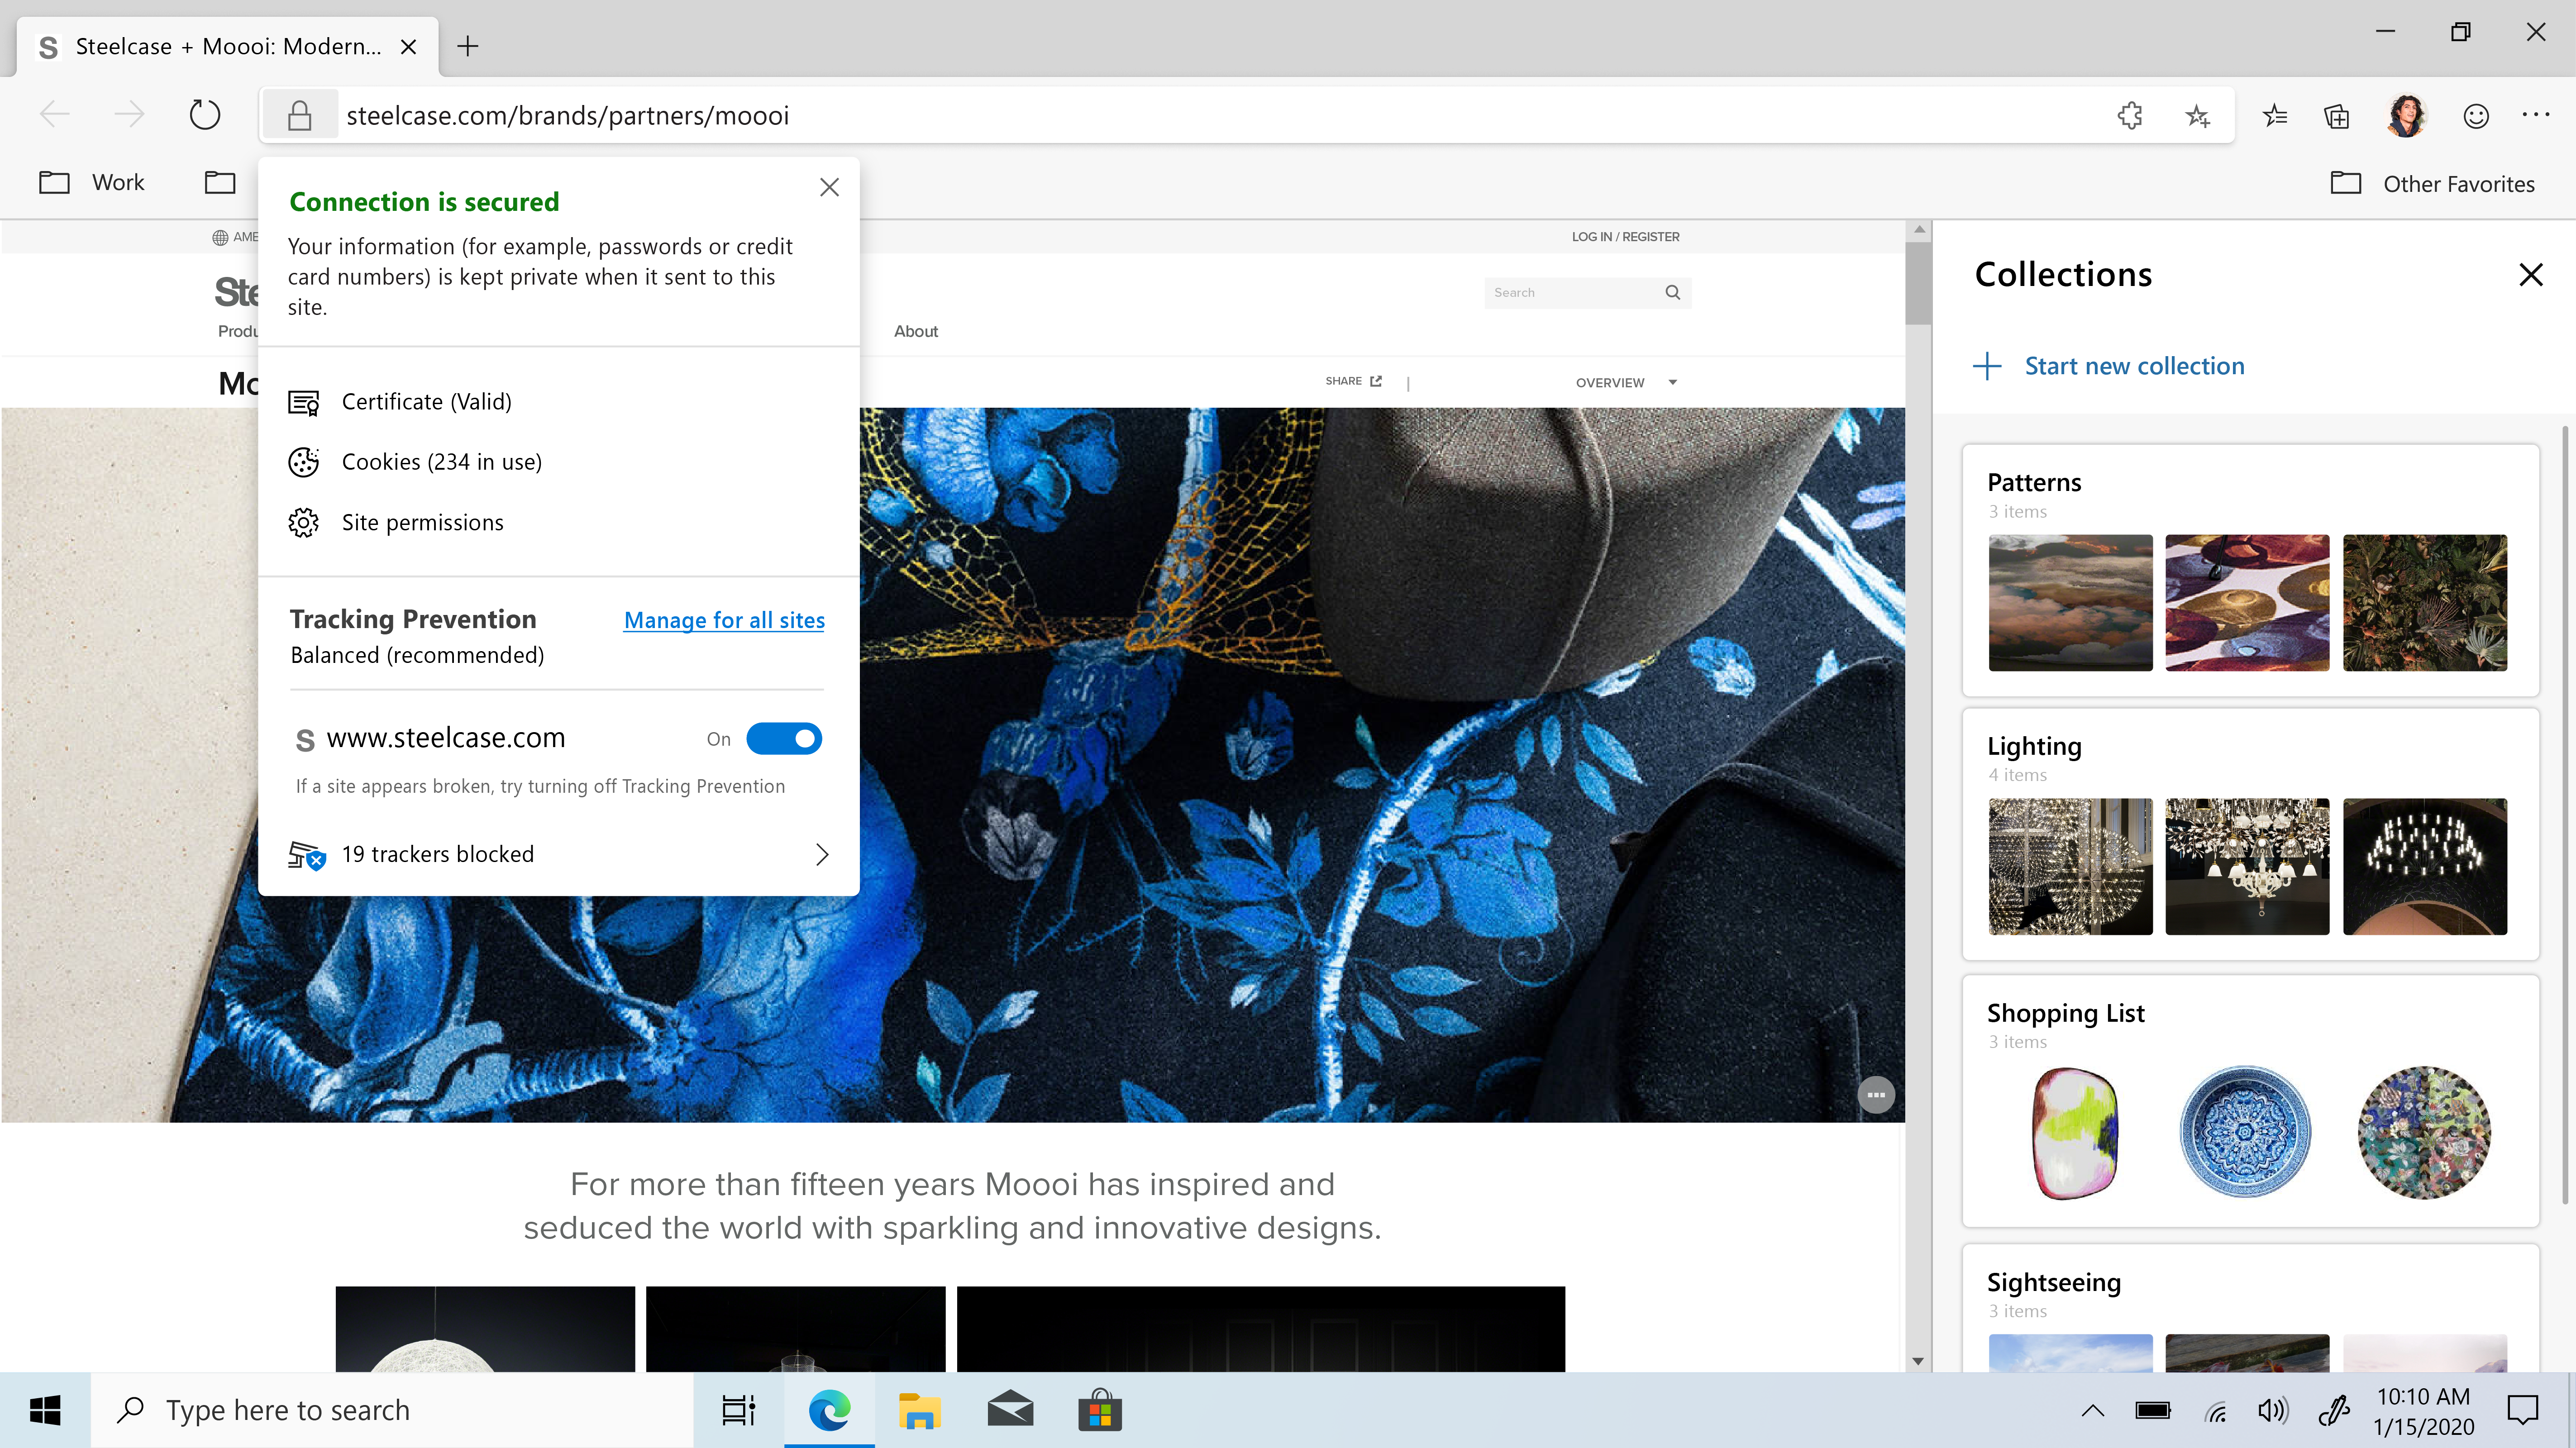Screen dimensions: 2576x1448
Task: Click the page vertical scrollbar thumb
Action: [x=1918, y=283]
